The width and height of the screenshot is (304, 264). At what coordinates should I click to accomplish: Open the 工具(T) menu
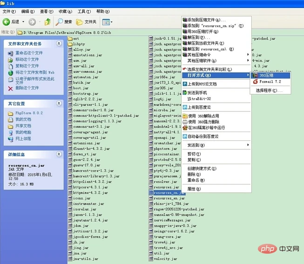[x=84, y=12]
